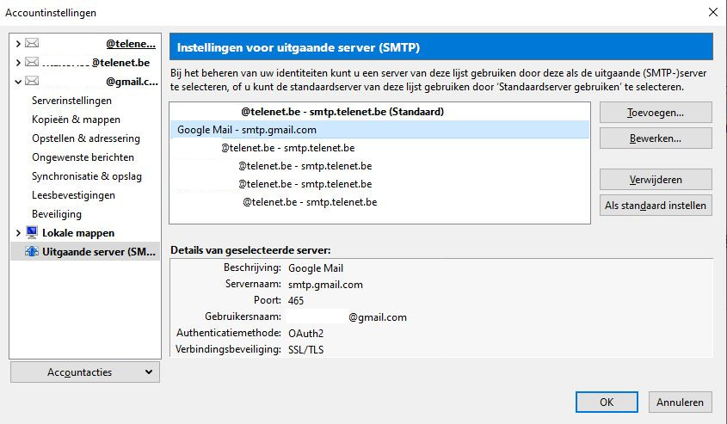This screenshot has height=424, width=727.
Task: Click the Toevoegen... button
Action: (x=656, y=112)
